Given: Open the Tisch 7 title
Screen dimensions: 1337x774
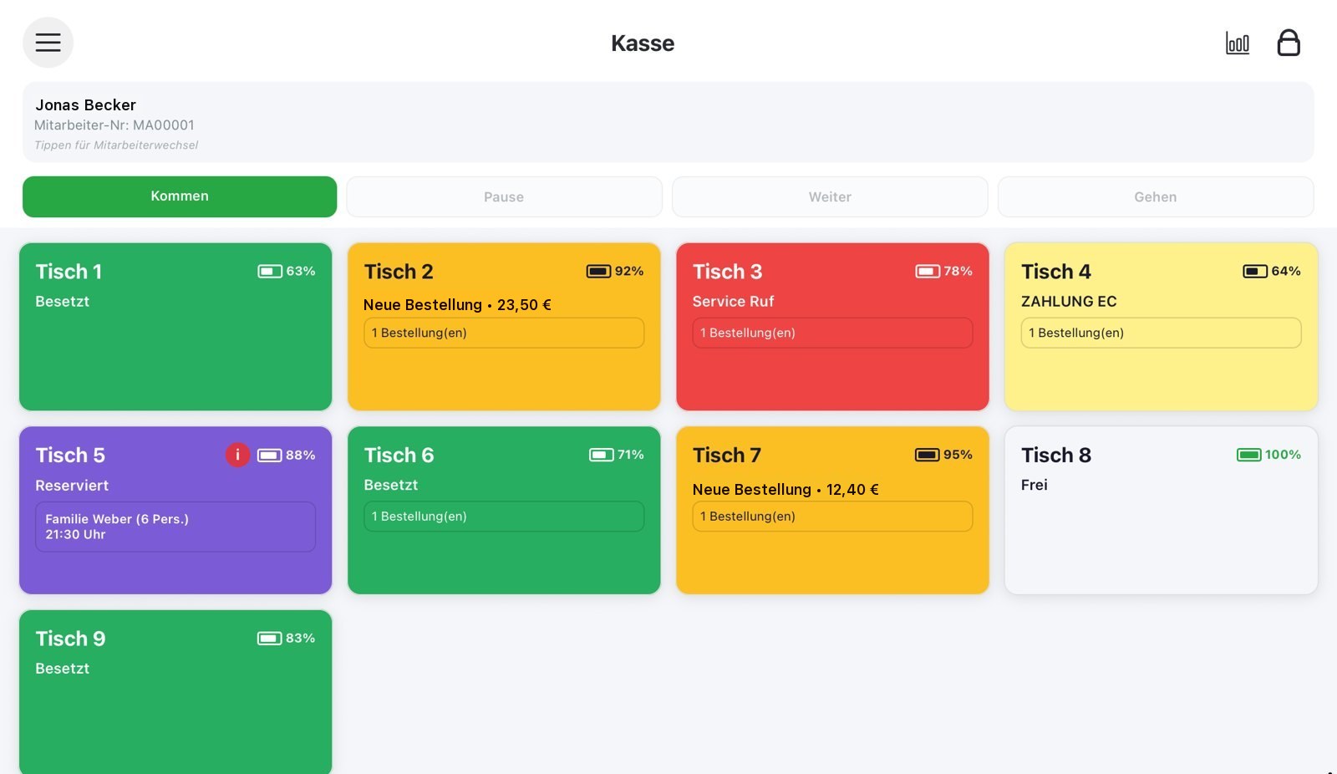Looking at the screenshot, I should point(727,455).
